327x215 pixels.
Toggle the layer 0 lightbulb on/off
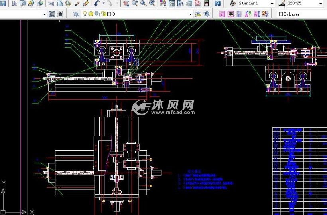click(x=85, y=14)
